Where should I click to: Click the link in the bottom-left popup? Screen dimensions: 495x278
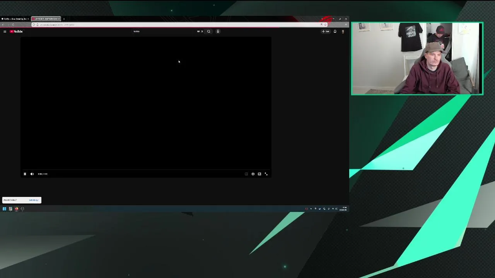34,200
